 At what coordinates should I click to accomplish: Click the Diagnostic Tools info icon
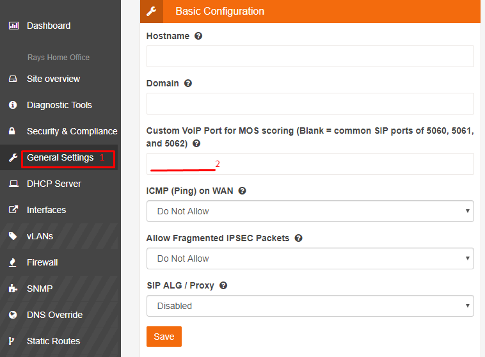coord(13,105)
